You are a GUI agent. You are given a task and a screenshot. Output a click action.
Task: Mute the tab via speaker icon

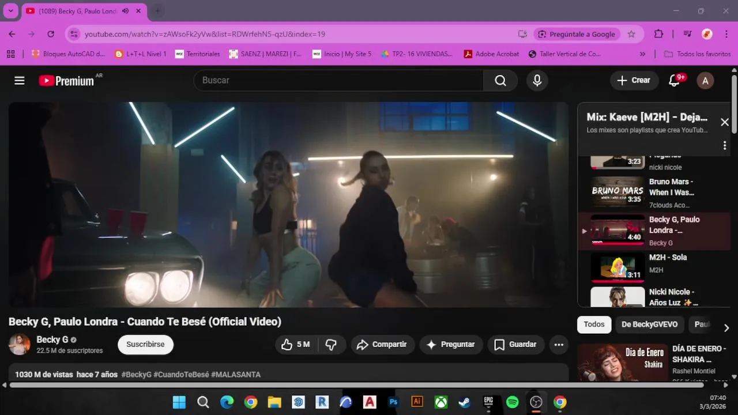pyautogui.click(x=125, y=11)
